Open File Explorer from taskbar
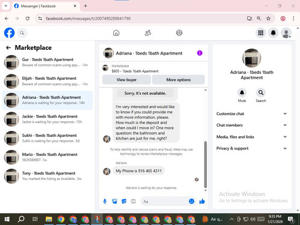 point(49,219)
